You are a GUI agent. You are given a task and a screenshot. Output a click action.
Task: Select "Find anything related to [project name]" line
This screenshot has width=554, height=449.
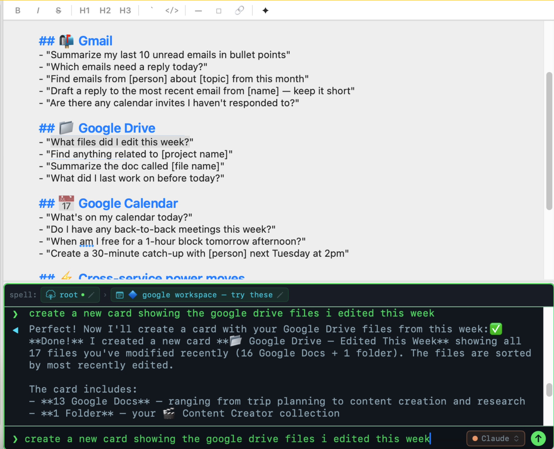[x=136, y=154]
